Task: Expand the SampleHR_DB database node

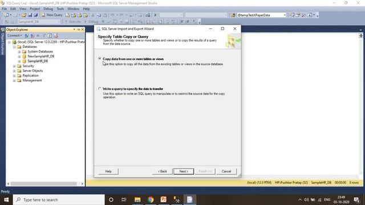Action: coord(19,61)
